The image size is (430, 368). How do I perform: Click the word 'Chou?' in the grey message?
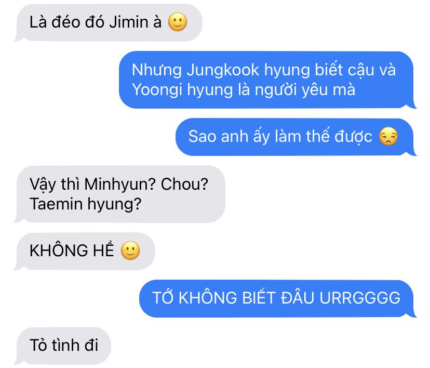click(184, 184)
